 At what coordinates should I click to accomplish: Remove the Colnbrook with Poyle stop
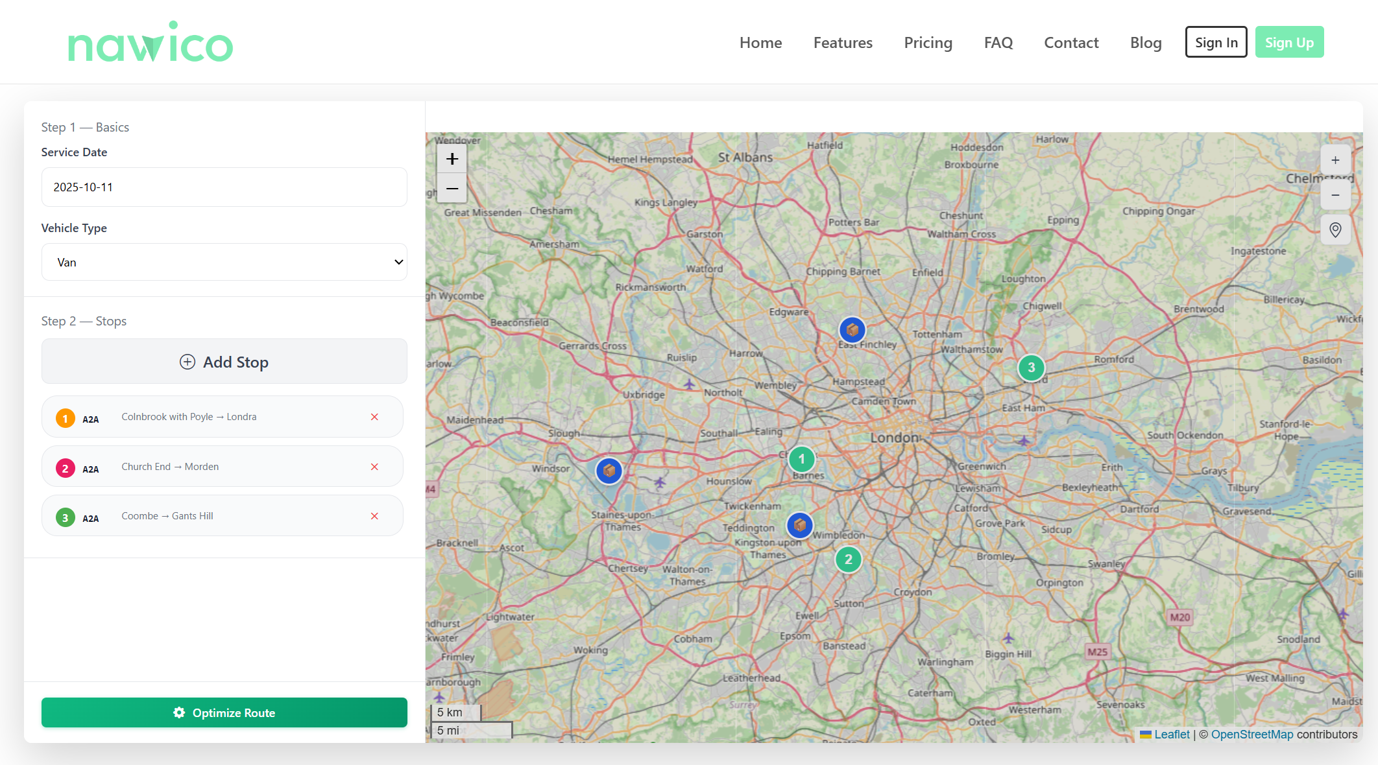point(374,417)
